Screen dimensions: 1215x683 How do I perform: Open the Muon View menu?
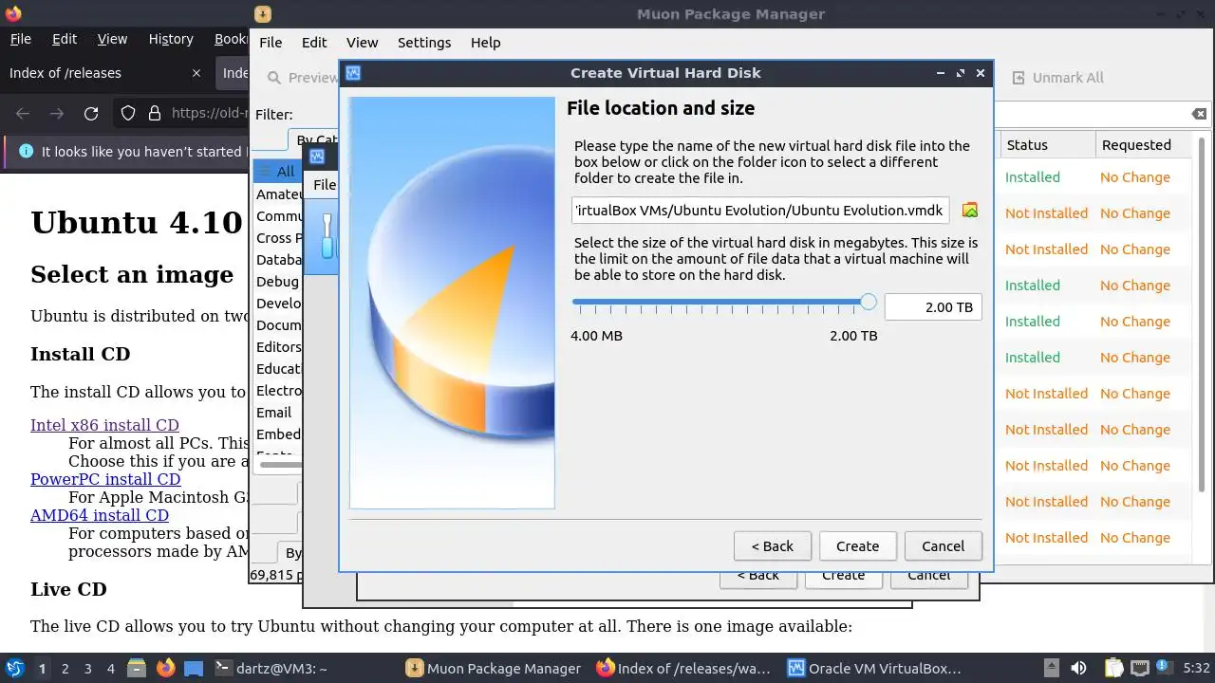pyautogui.click(x=362, y=43)
